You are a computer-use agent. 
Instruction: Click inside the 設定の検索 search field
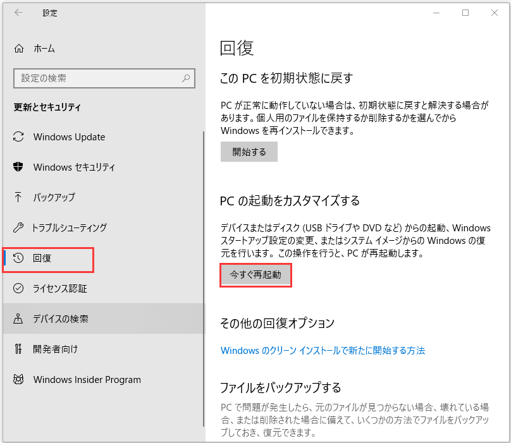point(95,78)
